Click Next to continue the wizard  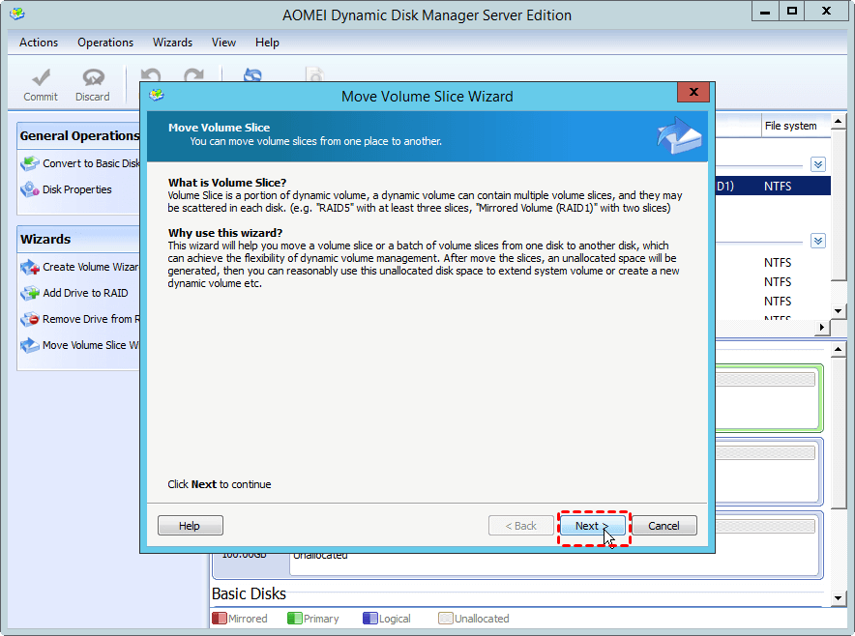point(593,526)
